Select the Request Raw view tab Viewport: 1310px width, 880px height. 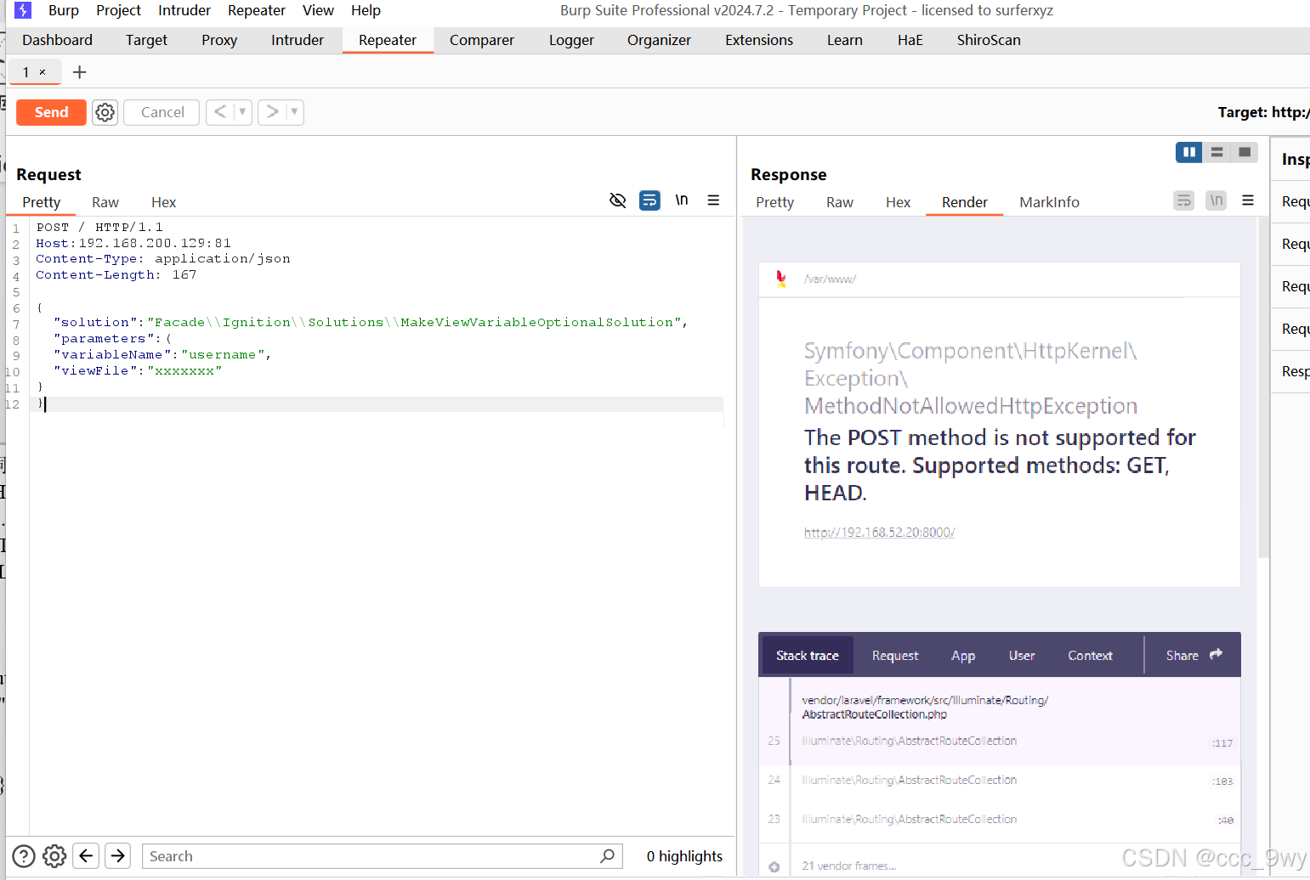point(105,202)
